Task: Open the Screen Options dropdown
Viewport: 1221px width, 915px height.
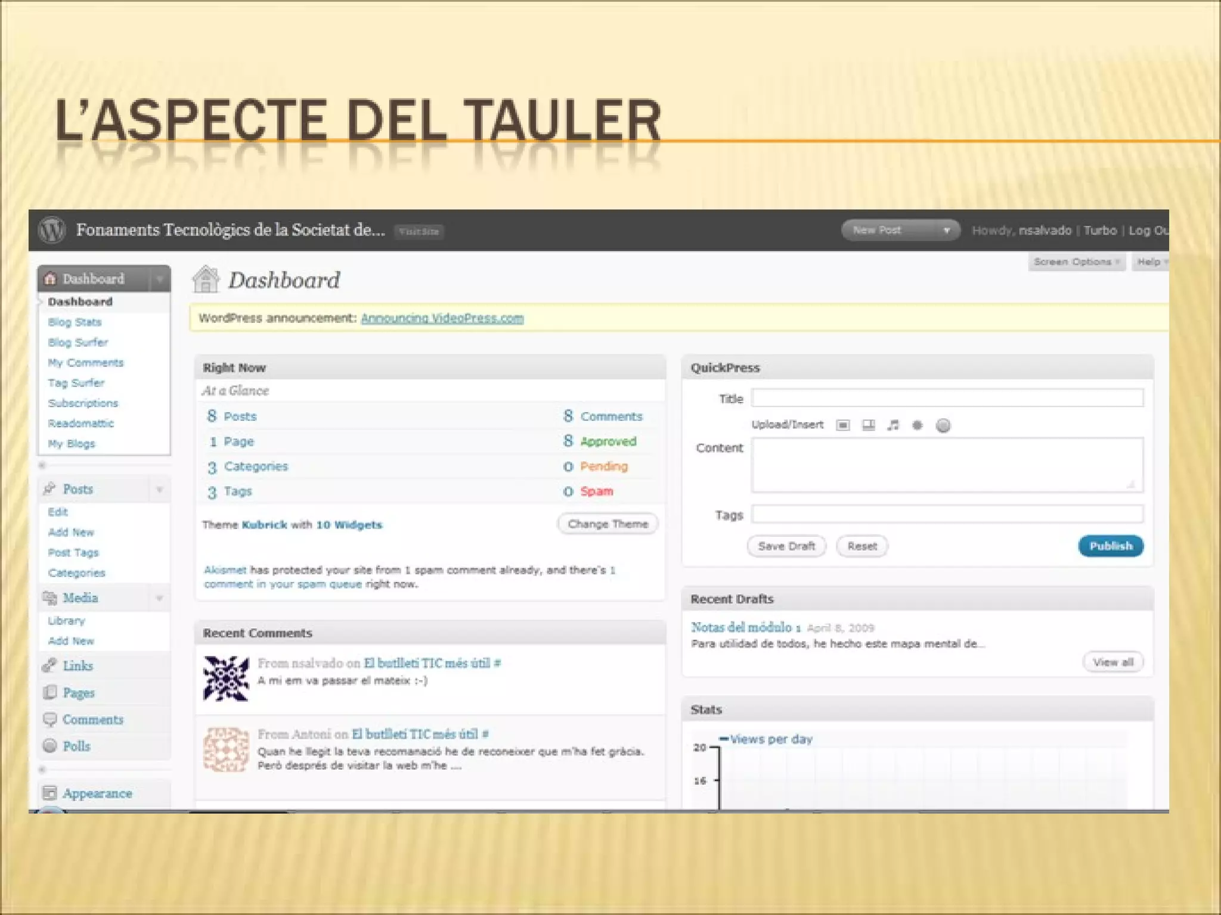Action: coord(1076,262)
